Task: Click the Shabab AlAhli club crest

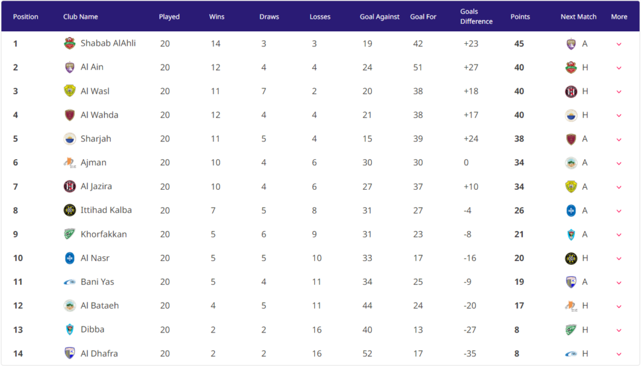Action: pos(69,43)
